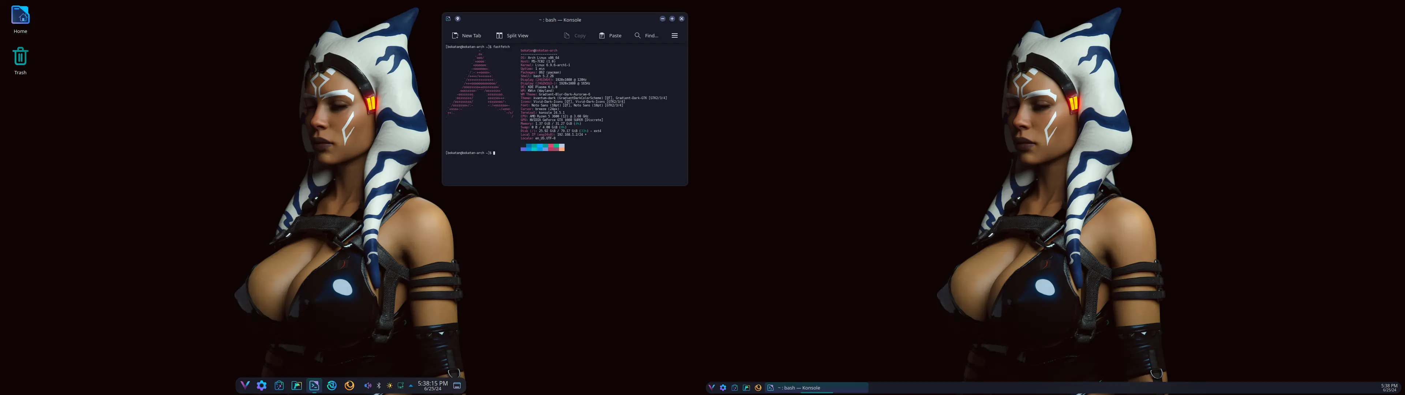Click the bokatan@bokatan-arch header in fastfetch output
Image resolution: width=1405 pixels, height=395 pixels.
point(539,50)
